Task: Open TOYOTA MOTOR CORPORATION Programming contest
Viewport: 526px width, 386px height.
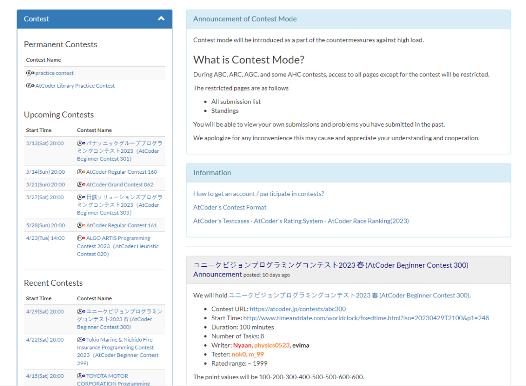Action: click(x=113, y=380)
